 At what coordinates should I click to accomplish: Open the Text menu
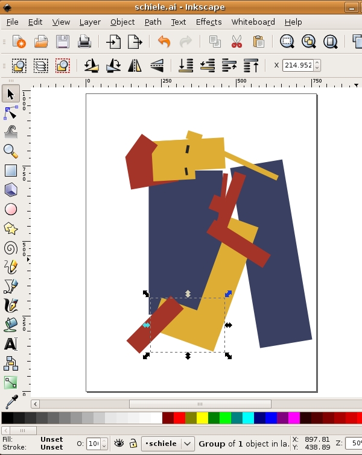(x=179, y=22)
